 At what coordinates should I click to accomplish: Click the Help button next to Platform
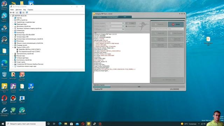[131, 23]
